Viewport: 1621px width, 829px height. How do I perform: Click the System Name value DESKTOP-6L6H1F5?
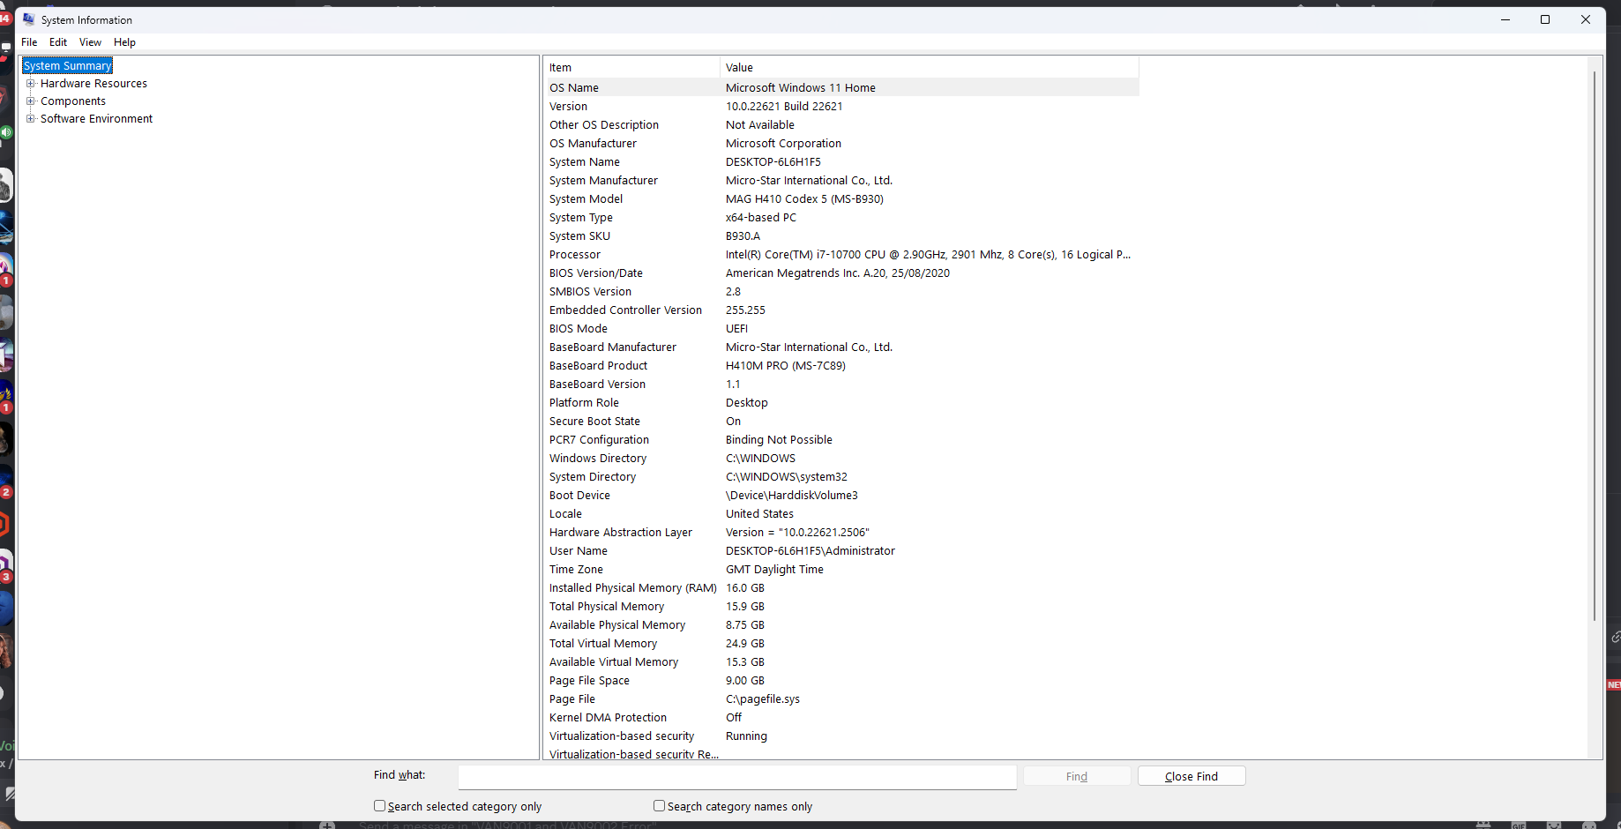(773, 162)
